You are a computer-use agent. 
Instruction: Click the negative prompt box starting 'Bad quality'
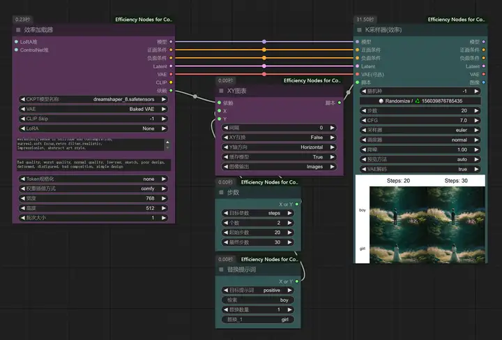pyautogui.click(x=93, y=165)
